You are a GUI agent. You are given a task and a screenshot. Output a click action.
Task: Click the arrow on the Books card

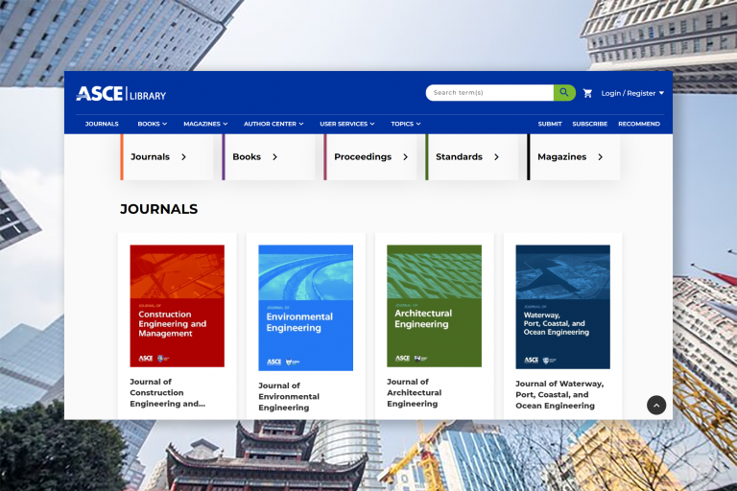pos(274,157)
